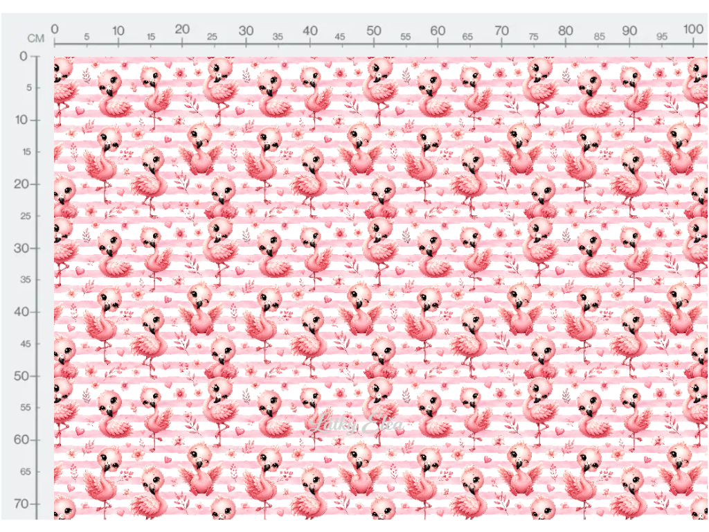Click the 90 mark on the horizontal ruler
The image size is (709, 532).
pos(629,30)
